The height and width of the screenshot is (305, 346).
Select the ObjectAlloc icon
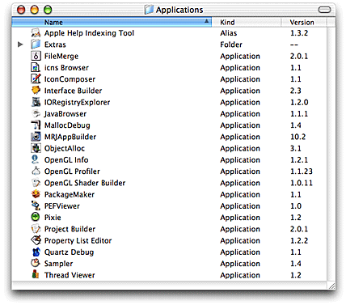pyautogui.click(x=36, y=148)
